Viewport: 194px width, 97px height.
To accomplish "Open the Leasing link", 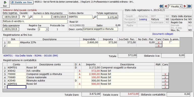I will point(143,19).
